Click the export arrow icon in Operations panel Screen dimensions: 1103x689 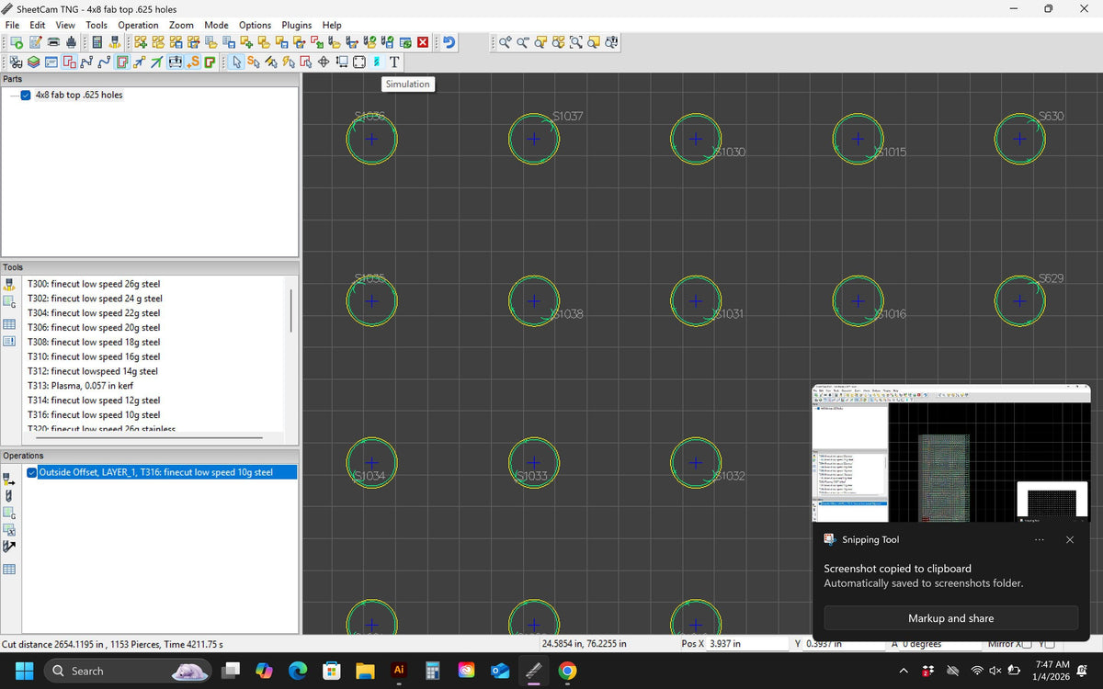9,547
